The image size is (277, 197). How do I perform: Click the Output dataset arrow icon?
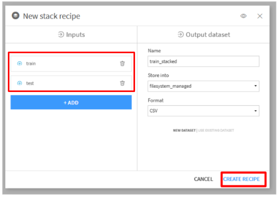tap(181, 34)
